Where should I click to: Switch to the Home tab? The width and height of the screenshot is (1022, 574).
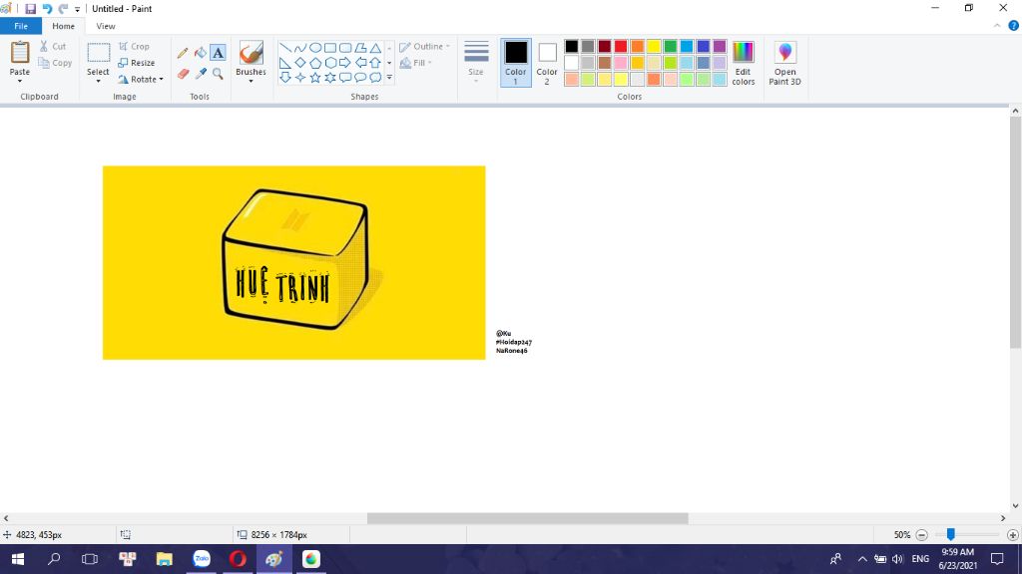click(63, 26)
